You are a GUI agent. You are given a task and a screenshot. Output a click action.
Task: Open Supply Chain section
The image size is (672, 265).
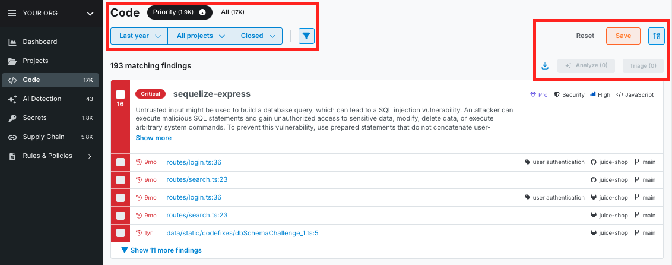[x=43, y=137]
